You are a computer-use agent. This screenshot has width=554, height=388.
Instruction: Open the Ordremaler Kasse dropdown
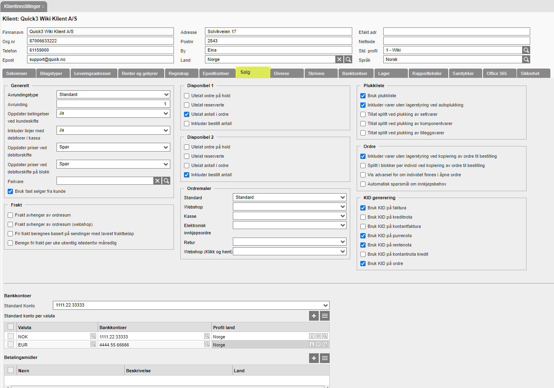(x=290, y=216)
